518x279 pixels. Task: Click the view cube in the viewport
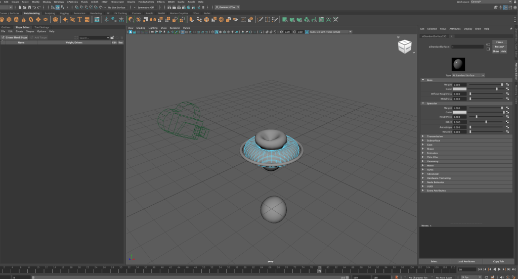pos(405,48)
